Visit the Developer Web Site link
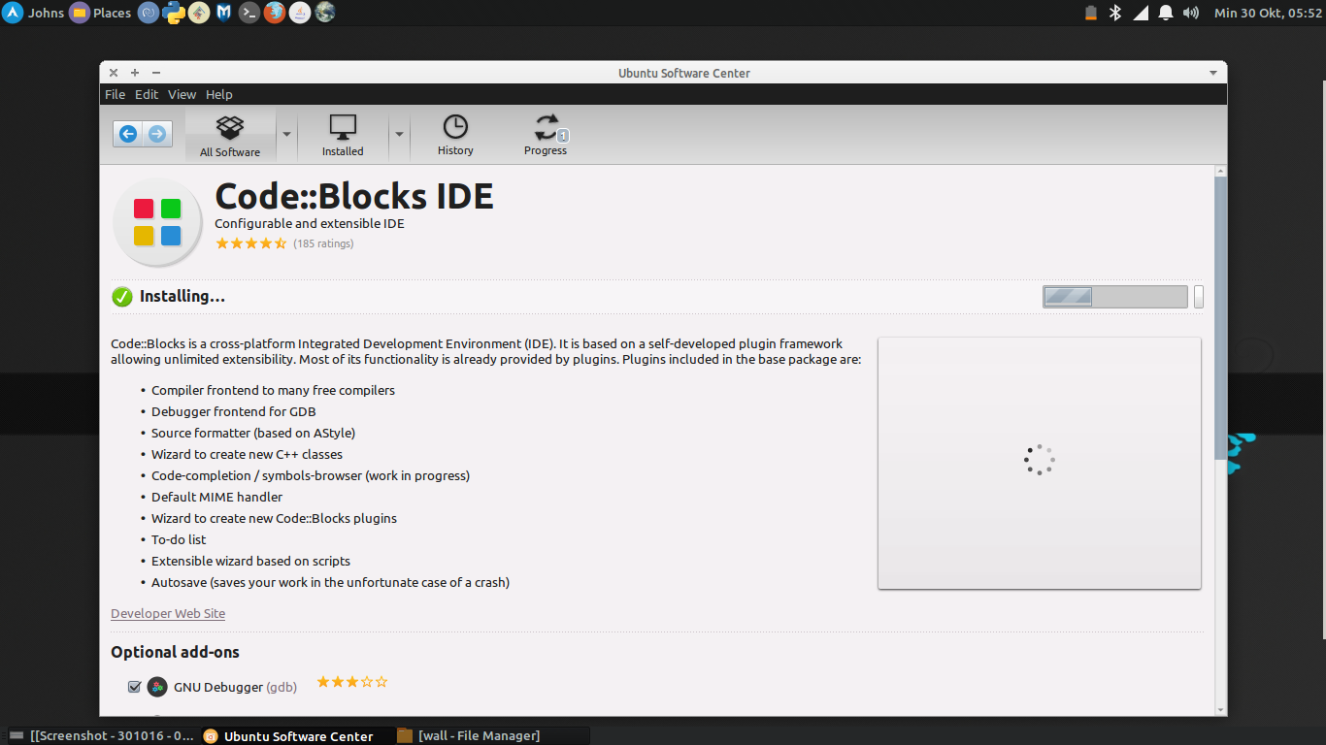 coord(167,613)
